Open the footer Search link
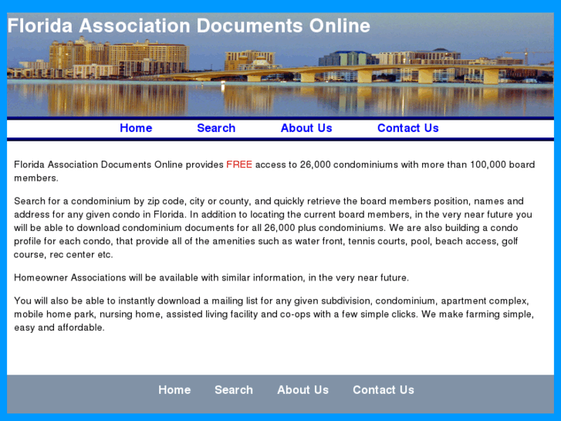 pyautogui.click(x=234, y=390)
